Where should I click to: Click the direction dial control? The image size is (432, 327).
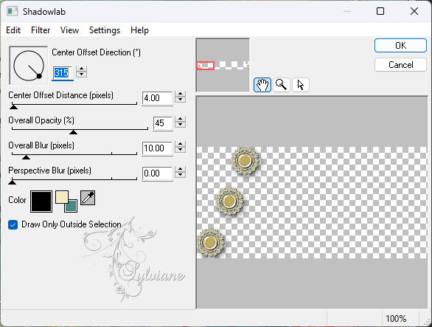click(28, 66)
